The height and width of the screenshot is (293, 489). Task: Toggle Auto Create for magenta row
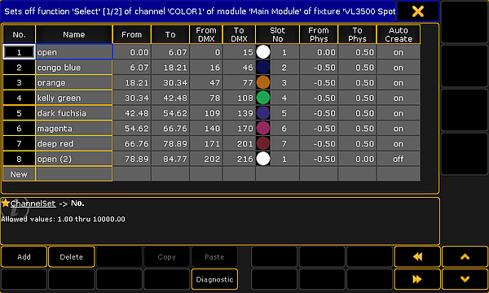click(x=399, y=129)
